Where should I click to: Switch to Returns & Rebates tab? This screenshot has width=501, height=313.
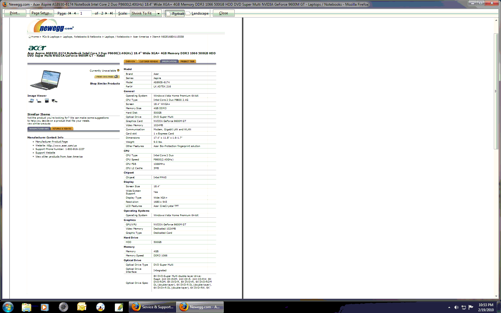pos(62,129)
